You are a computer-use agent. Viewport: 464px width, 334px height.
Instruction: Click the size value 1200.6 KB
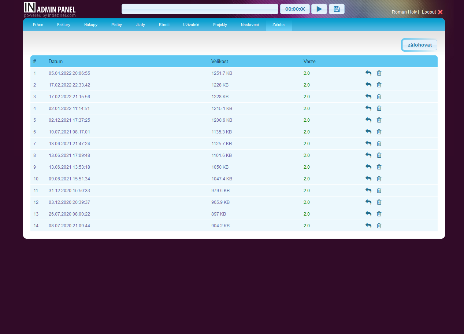click(222, 120)
